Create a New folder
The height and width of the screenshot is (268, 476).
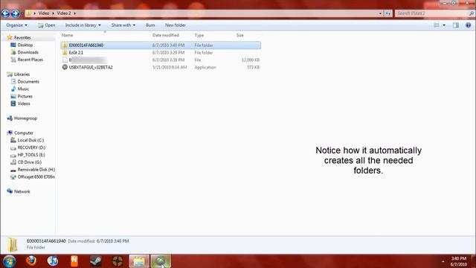pyautogui.click(x=176, y=25)
